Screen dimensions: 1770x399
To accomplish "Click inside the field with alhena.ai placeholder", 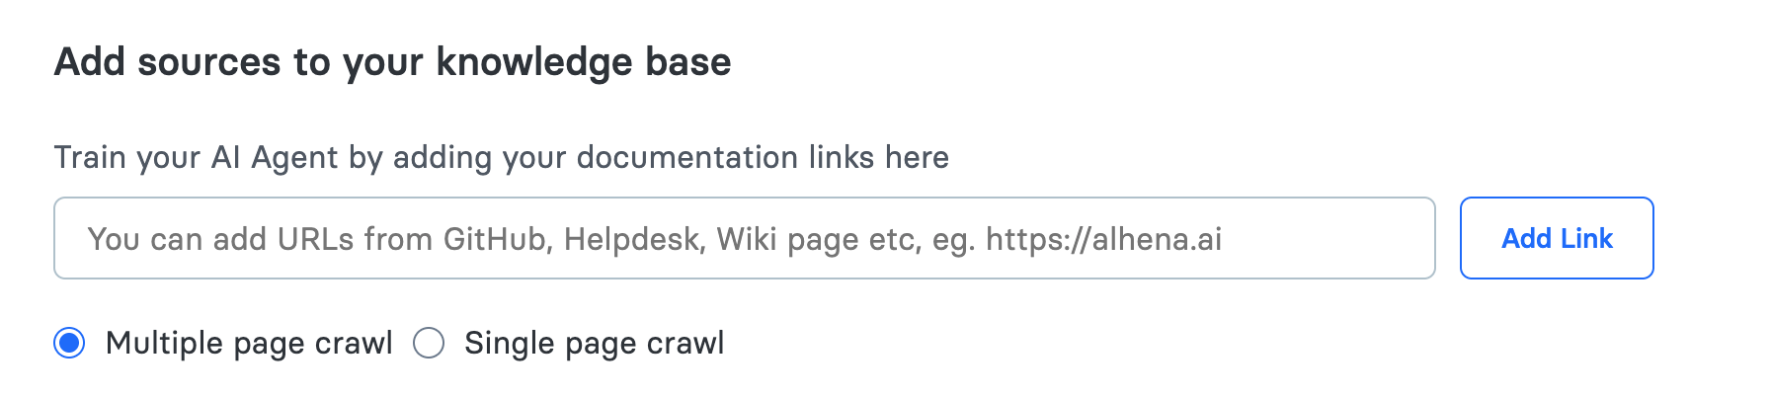I will [744, 238].
